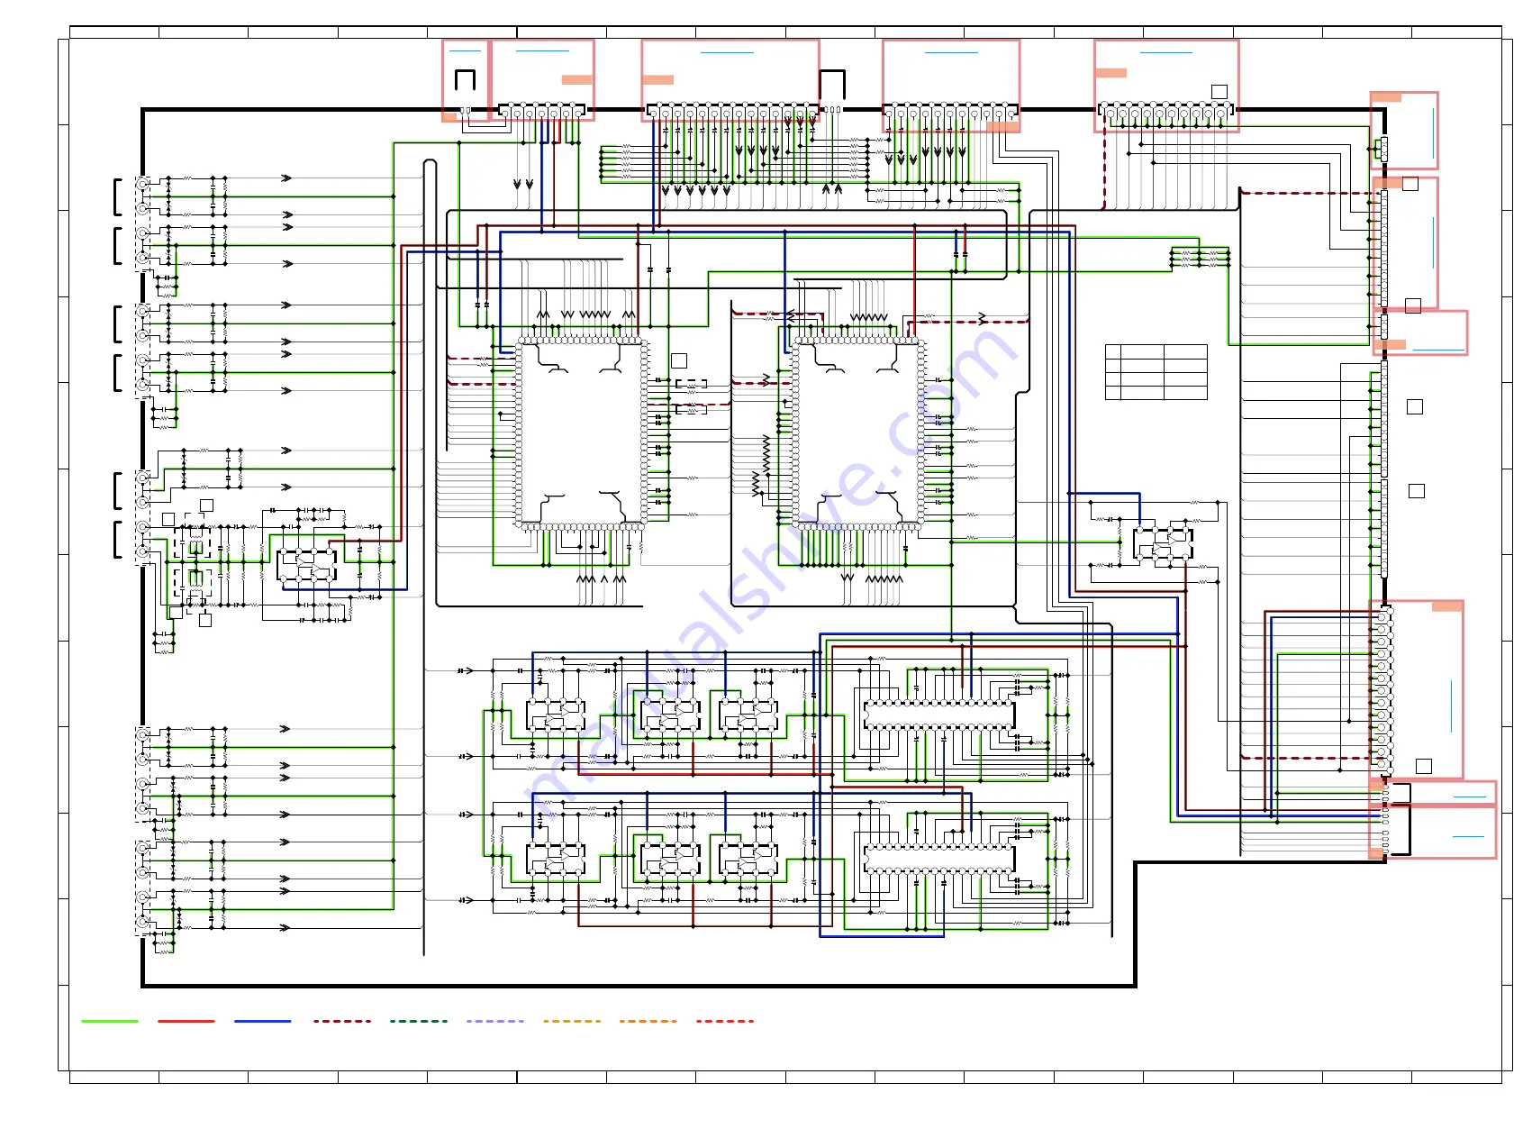1532x1138 pixels.
Task: Click the left large square IC chip
Action: pos(582,432)
